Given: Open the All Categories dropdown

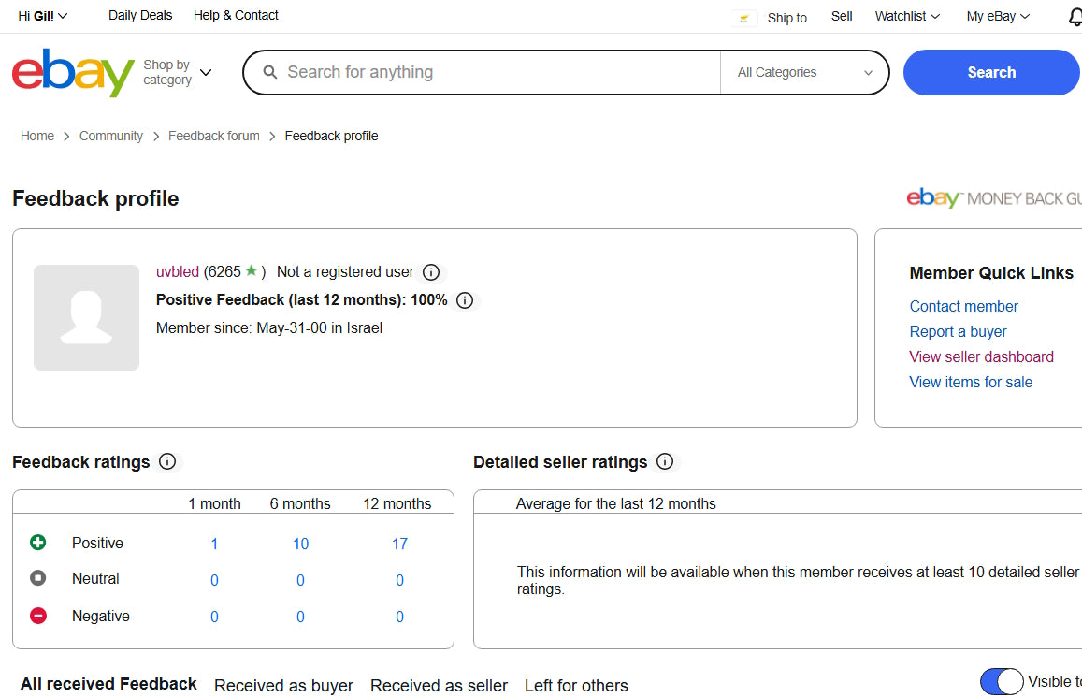Looking at the screenshot, I should [803, 73].
